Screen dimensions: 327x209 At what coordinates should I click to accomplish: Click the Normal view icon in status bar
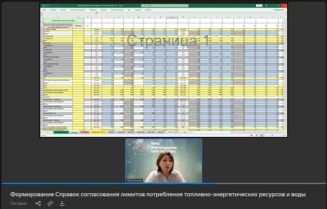coord(252,136)
